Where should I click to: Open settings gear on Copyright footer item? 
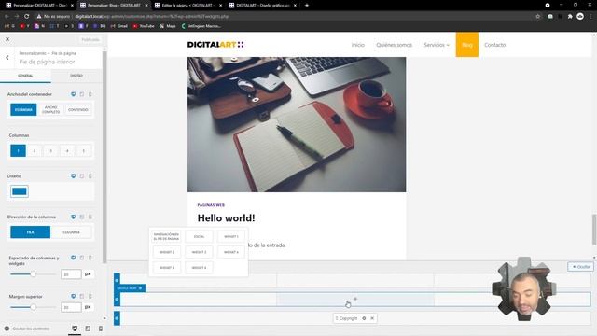[x=364, y=318]
